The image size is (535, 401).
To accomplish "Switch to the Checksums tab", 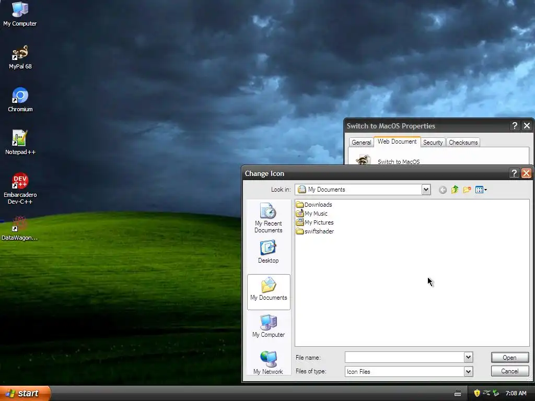I will click(463, 143).
